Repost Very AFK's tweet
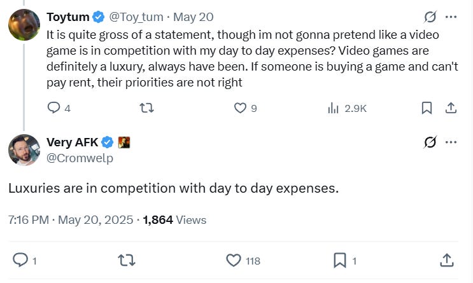This screenshot has height=283, width=473. pyautogui.click(x=126, y=259)
